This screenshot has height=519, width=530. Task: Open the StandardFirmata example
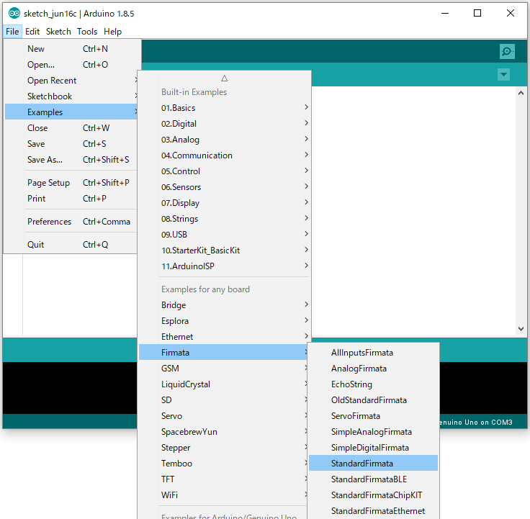click(374, 464)
